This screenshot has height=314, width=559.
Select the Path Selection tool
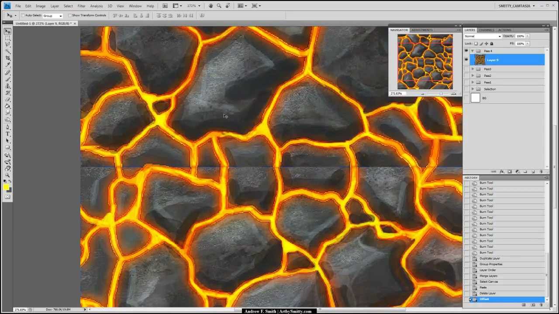[8, 140]
